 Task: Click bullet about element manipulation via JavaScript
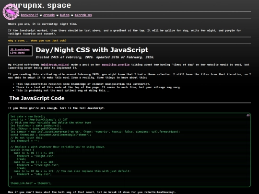point(83,84)
